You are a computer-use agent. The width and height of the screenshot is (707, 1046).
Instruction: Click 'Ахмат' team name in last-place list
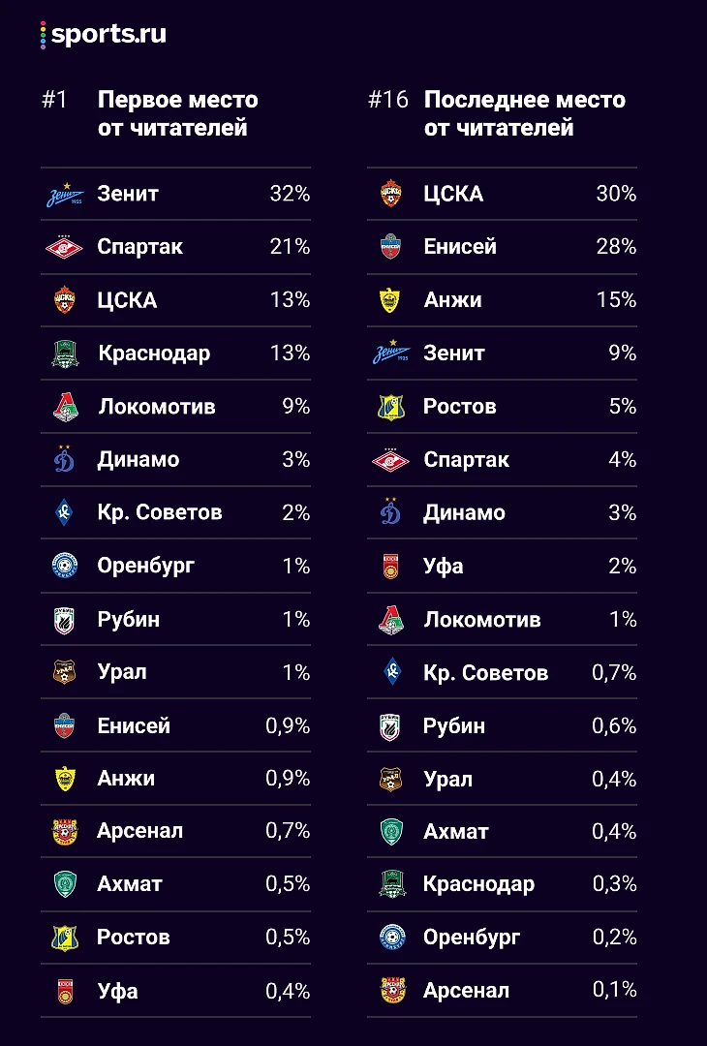tap(456, 831)
